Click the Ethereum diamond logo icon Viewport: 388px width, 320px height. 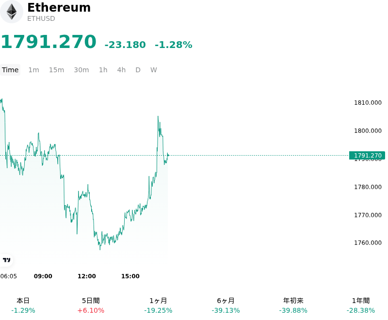coord(11,12)
